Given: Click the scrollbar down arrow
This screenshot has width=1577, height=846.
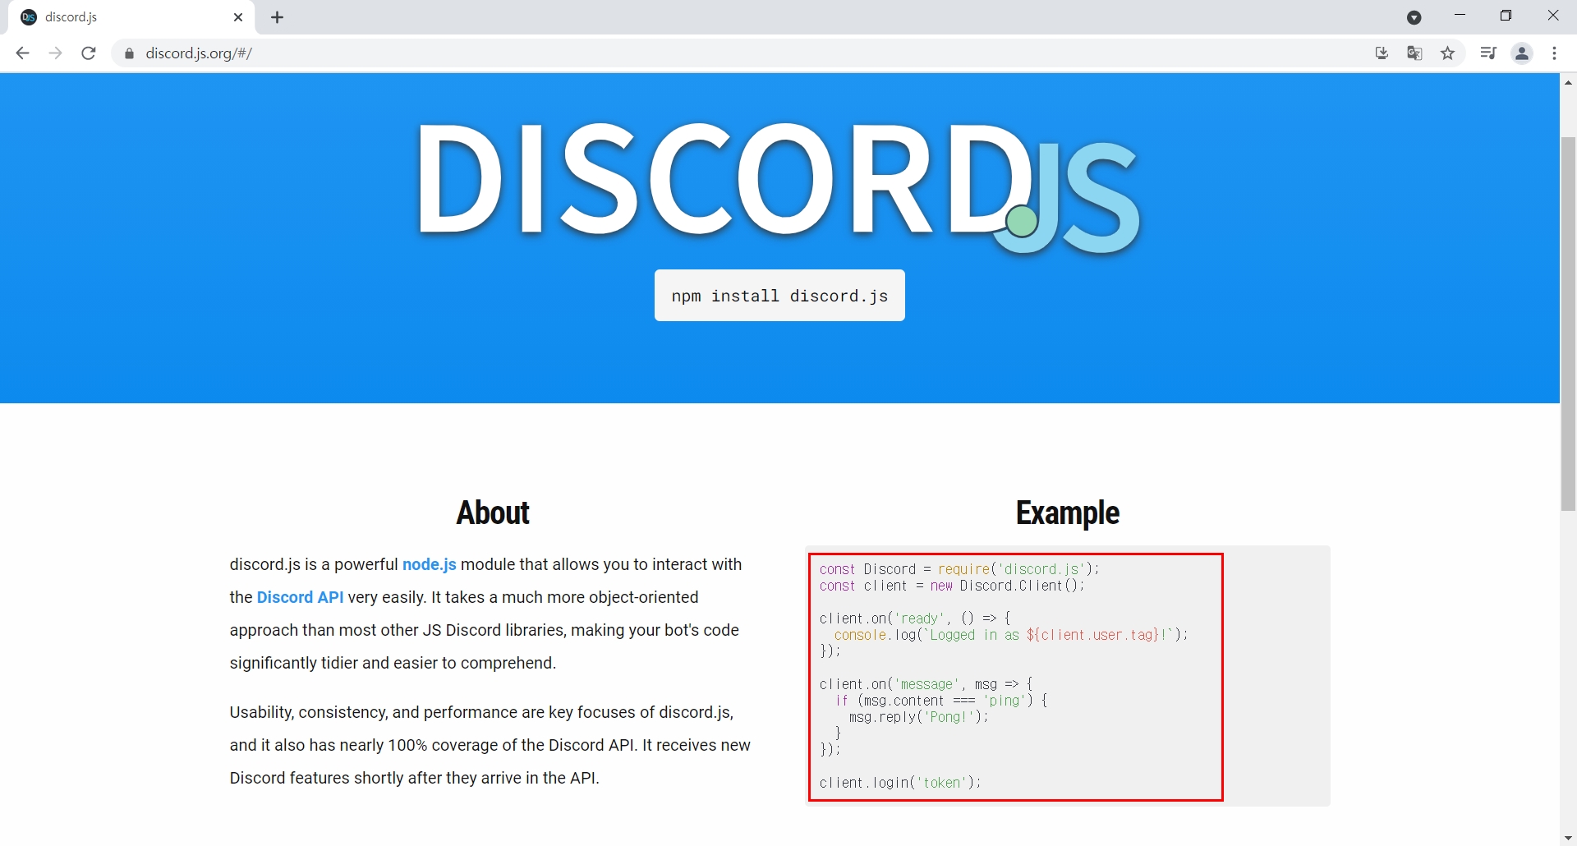Looking at the screenshot, I should coord(1568,838).
